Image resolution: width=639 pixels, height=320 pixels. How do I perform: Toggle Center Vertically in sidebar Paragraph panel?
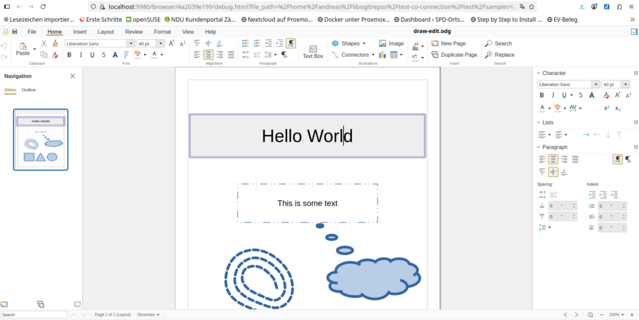coord(553,172)
